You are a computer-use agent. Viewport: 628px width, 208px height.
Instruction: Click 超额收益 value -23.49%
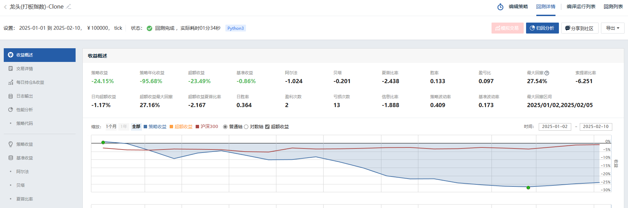click(x=199, y=81)
